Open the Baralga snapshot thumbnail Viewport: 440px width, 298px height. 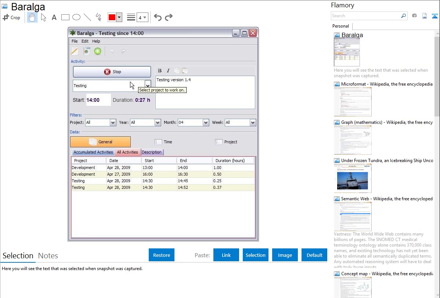coord(347,53)
